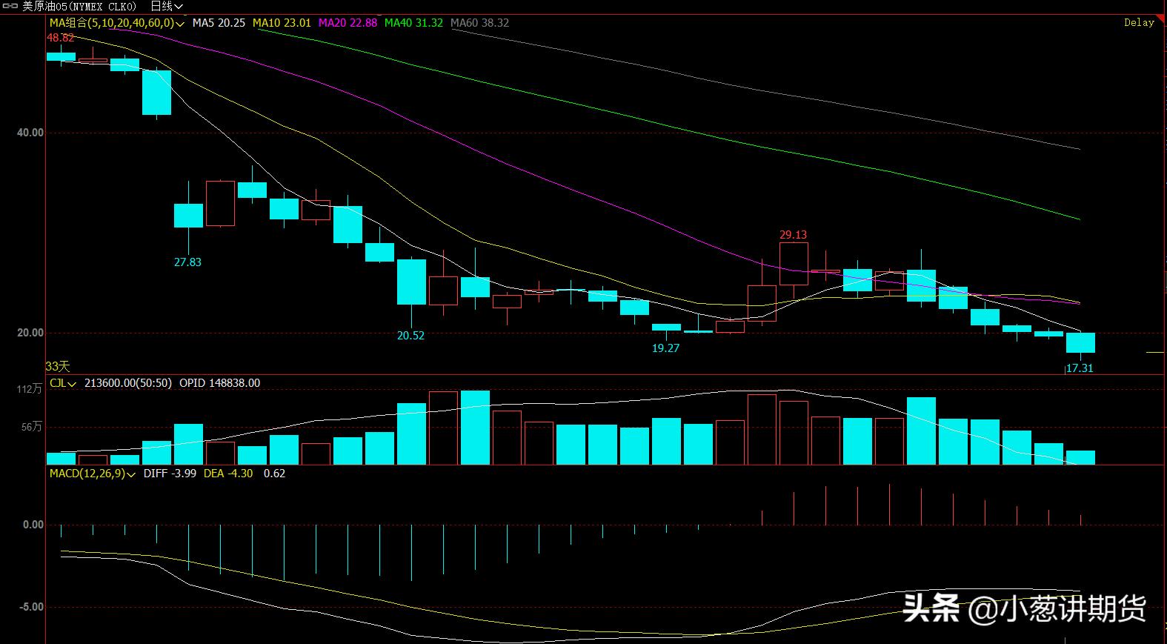Image resolution: width=1167 pixels, height=644 pixels.
Task: Click the 0.00 MACD axis label
Action: pyautogui.click(x=33, y=525)
